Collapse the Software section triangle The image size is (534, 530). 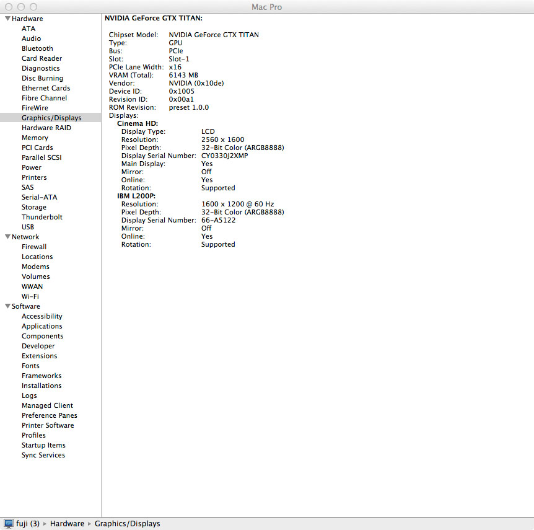tap(7, 306)
